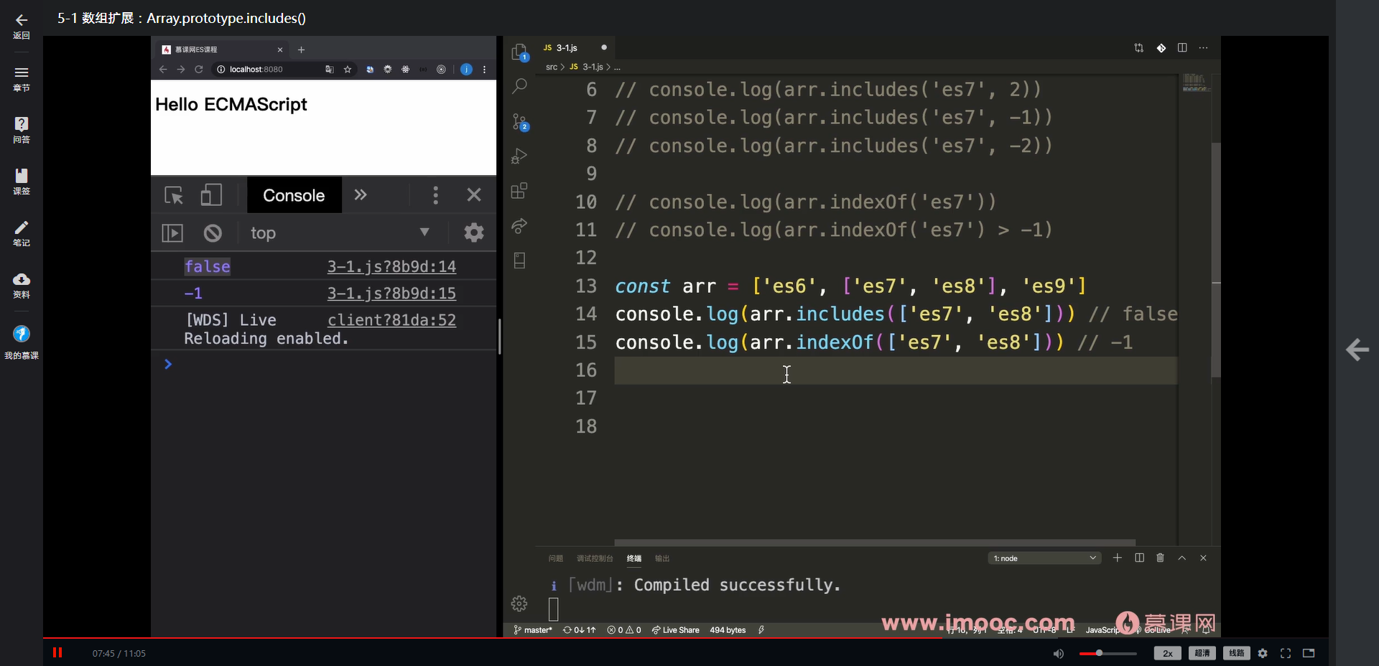Enter fullscreen video mode

click(x=1286, y=653)
